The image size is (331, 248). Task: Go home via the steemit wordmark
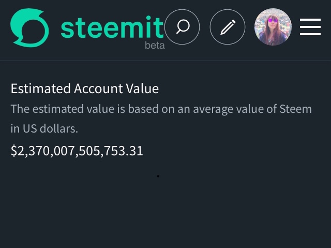[112, 27]
